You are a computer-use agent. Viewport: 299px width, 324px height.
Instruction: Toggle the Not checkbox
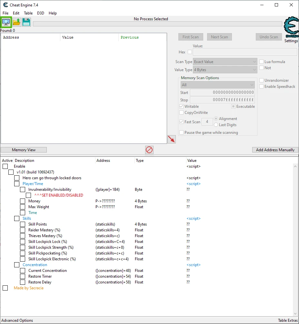pos(262,68)
